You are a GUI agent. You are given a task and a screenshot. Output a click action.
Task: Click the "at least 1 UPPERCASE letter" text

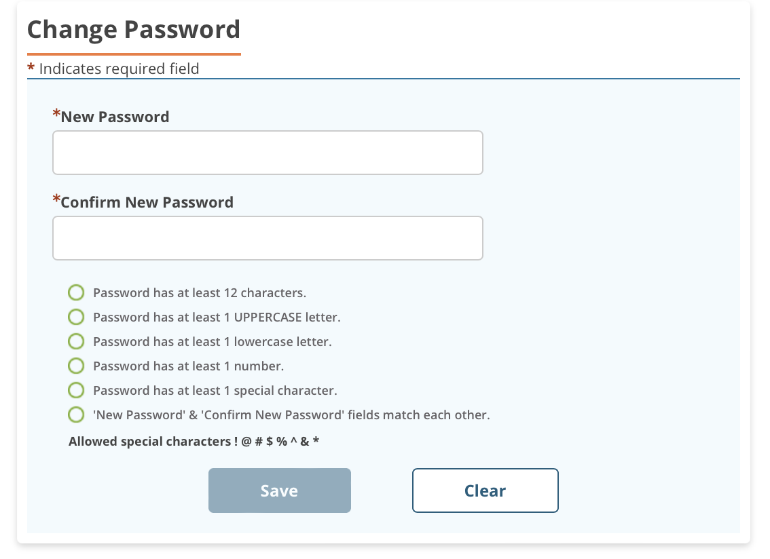(217, 317)
